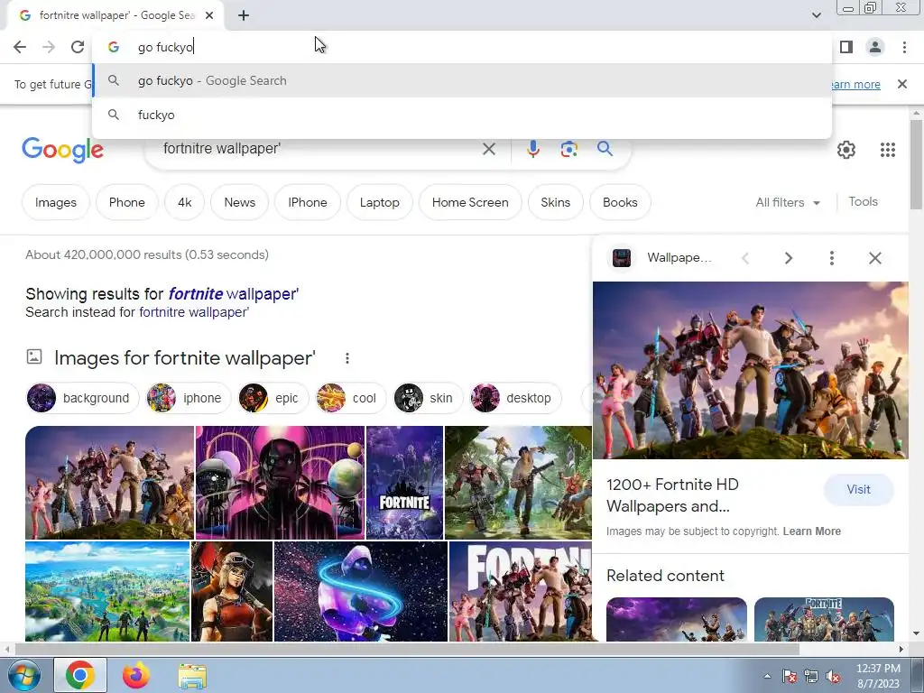Screen dimensions: 924x693
Task: Close the image preview panel
Action: 875,257
